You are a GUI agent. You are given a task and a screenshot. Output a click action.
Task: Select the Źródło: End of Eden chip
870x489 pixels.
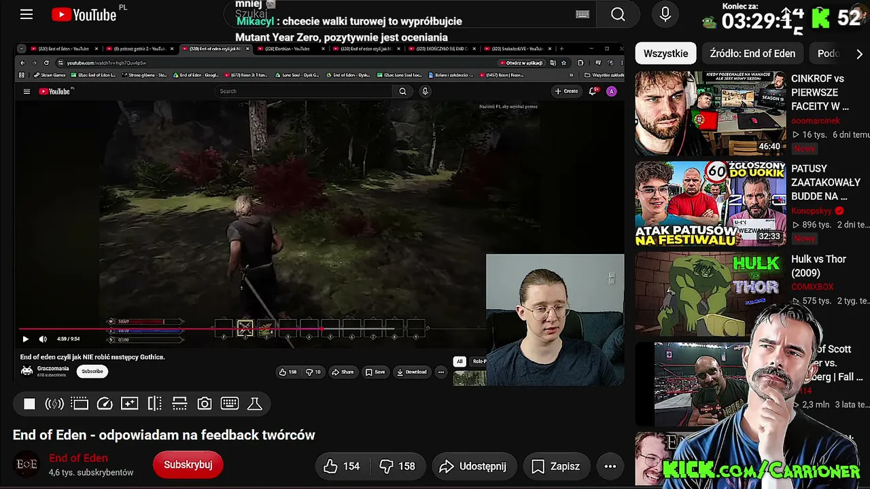point(752,53)
